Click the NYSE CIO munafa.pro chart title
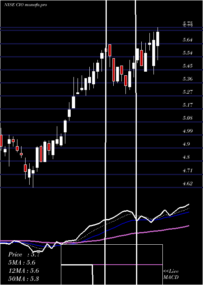203x285 pixels. coord(26,5)
